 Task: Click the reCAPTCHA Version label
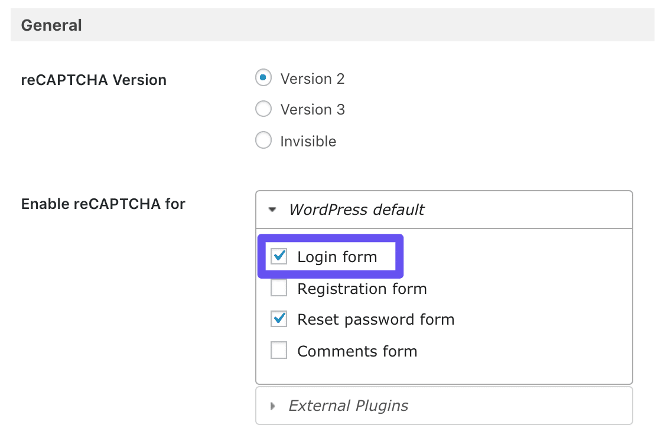point(93,80)
